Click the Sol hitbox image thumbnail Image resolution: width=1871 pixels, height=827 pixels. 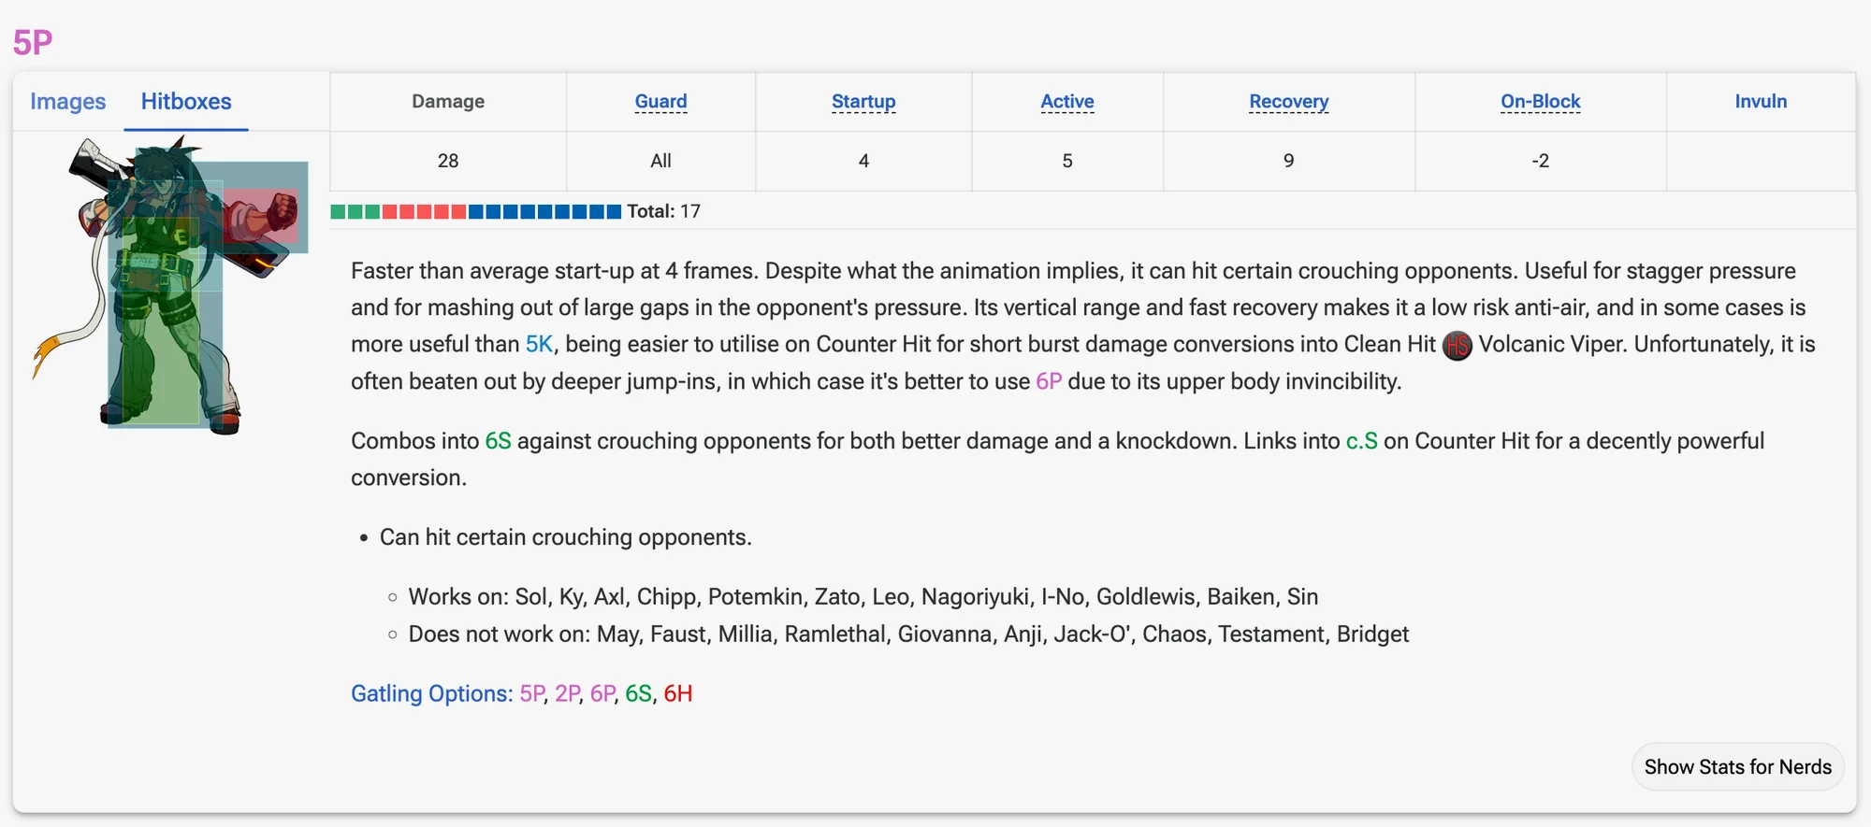pyautogui.click(x=170, y=284)
